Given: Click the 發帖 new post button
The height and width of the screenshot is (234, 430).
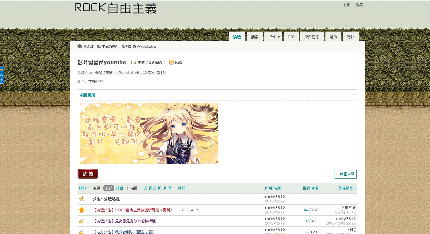Looking at the screenshot, I should 88,174.
